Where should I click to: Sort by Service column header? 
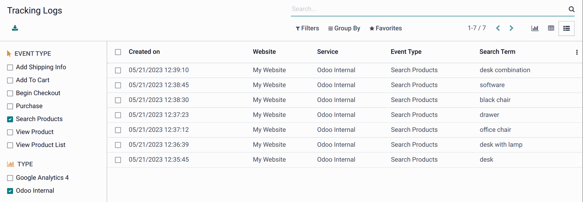328,52
